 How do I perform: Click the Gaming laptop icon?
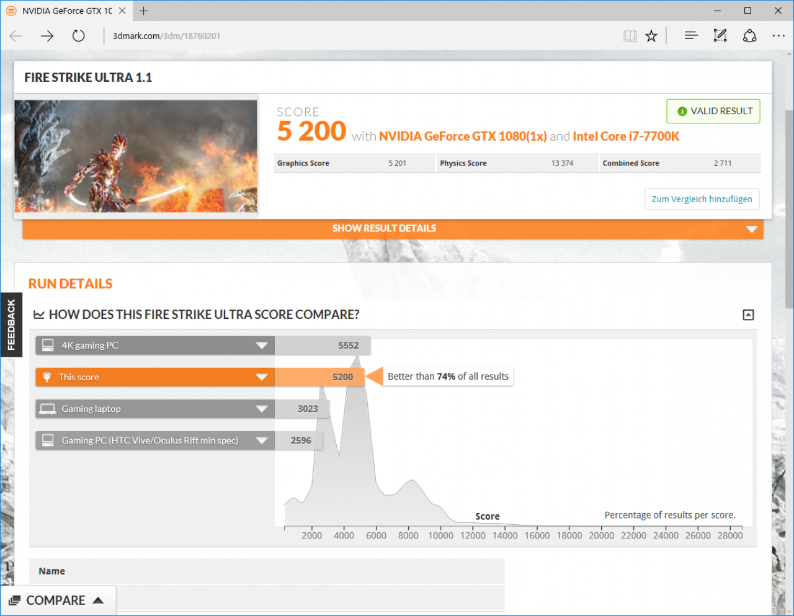48,409
